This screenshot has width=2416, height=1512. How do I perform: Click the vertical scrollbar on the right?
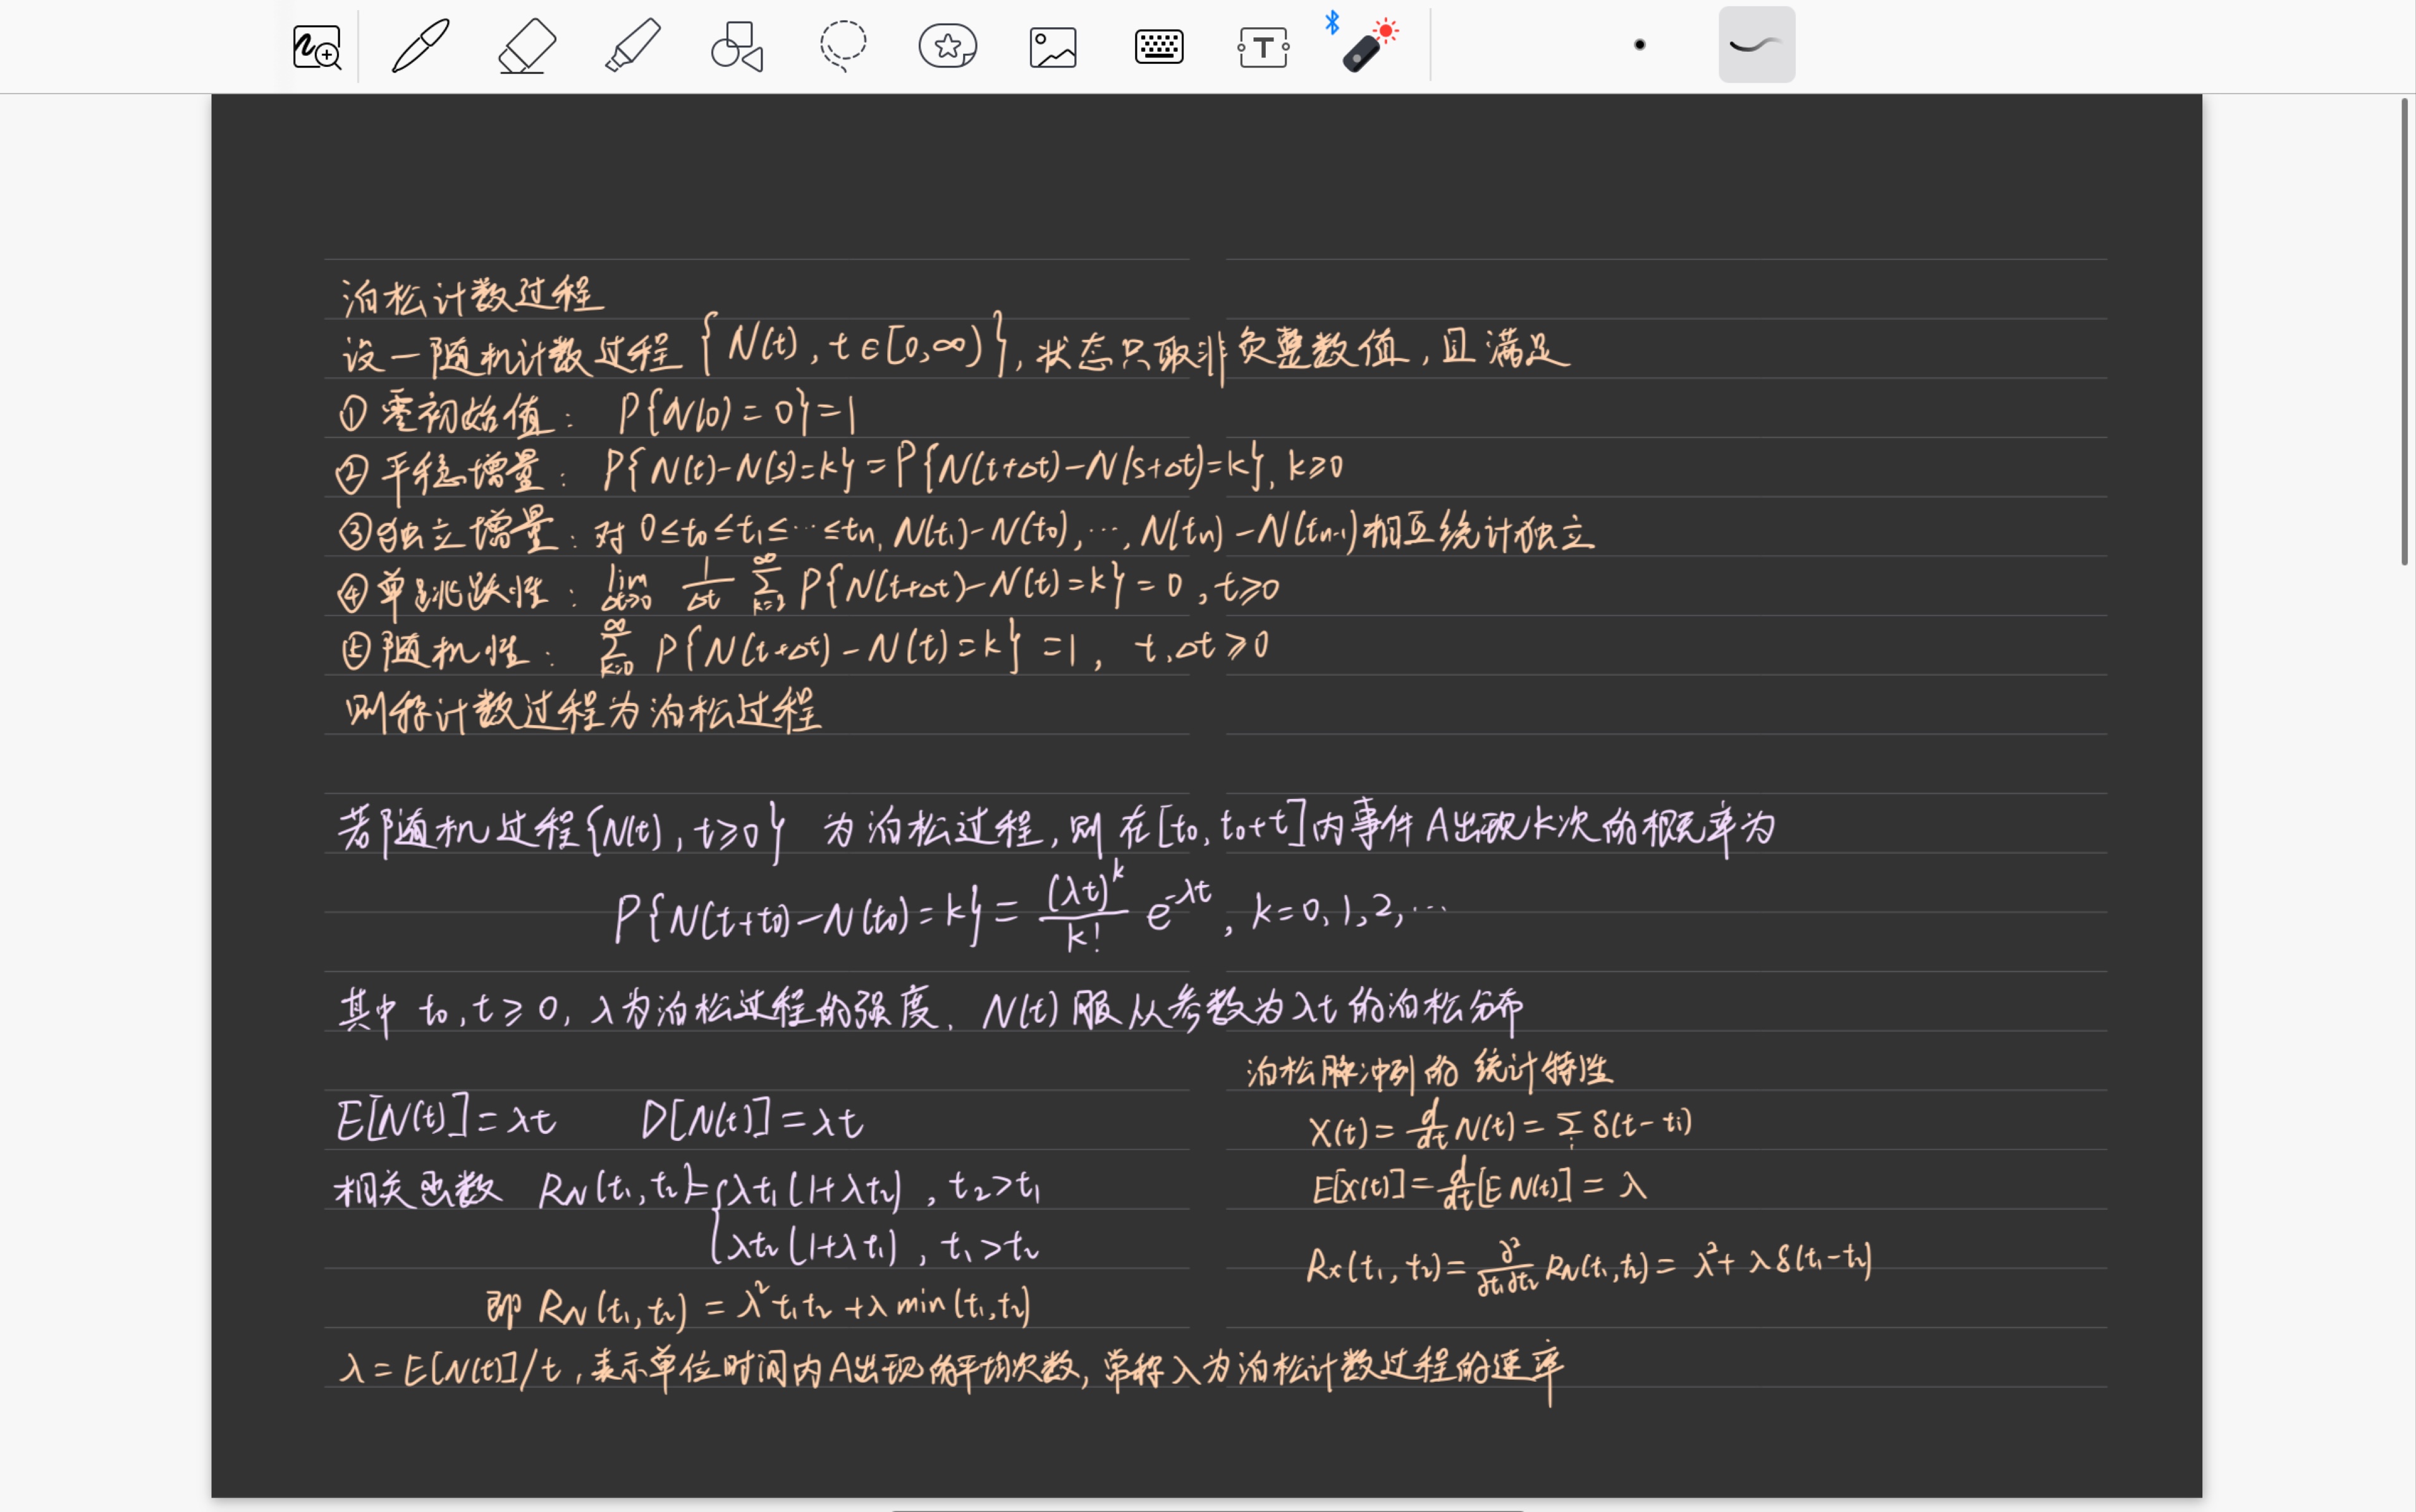2405,332
